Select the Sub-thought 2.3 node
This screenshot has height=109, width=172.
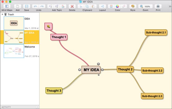(x=152, y=96)
